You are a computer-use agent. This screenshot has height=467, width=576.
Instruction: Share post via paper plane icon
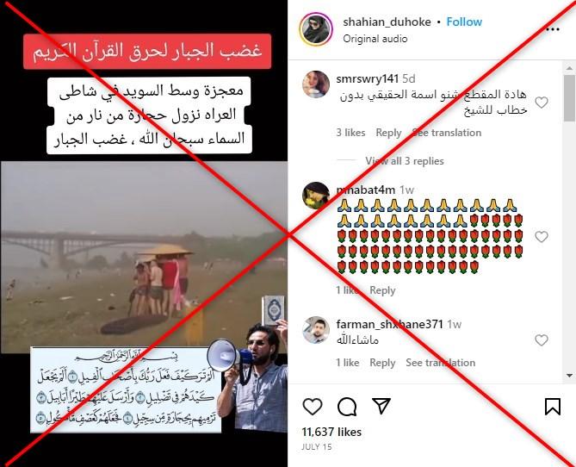381,406
